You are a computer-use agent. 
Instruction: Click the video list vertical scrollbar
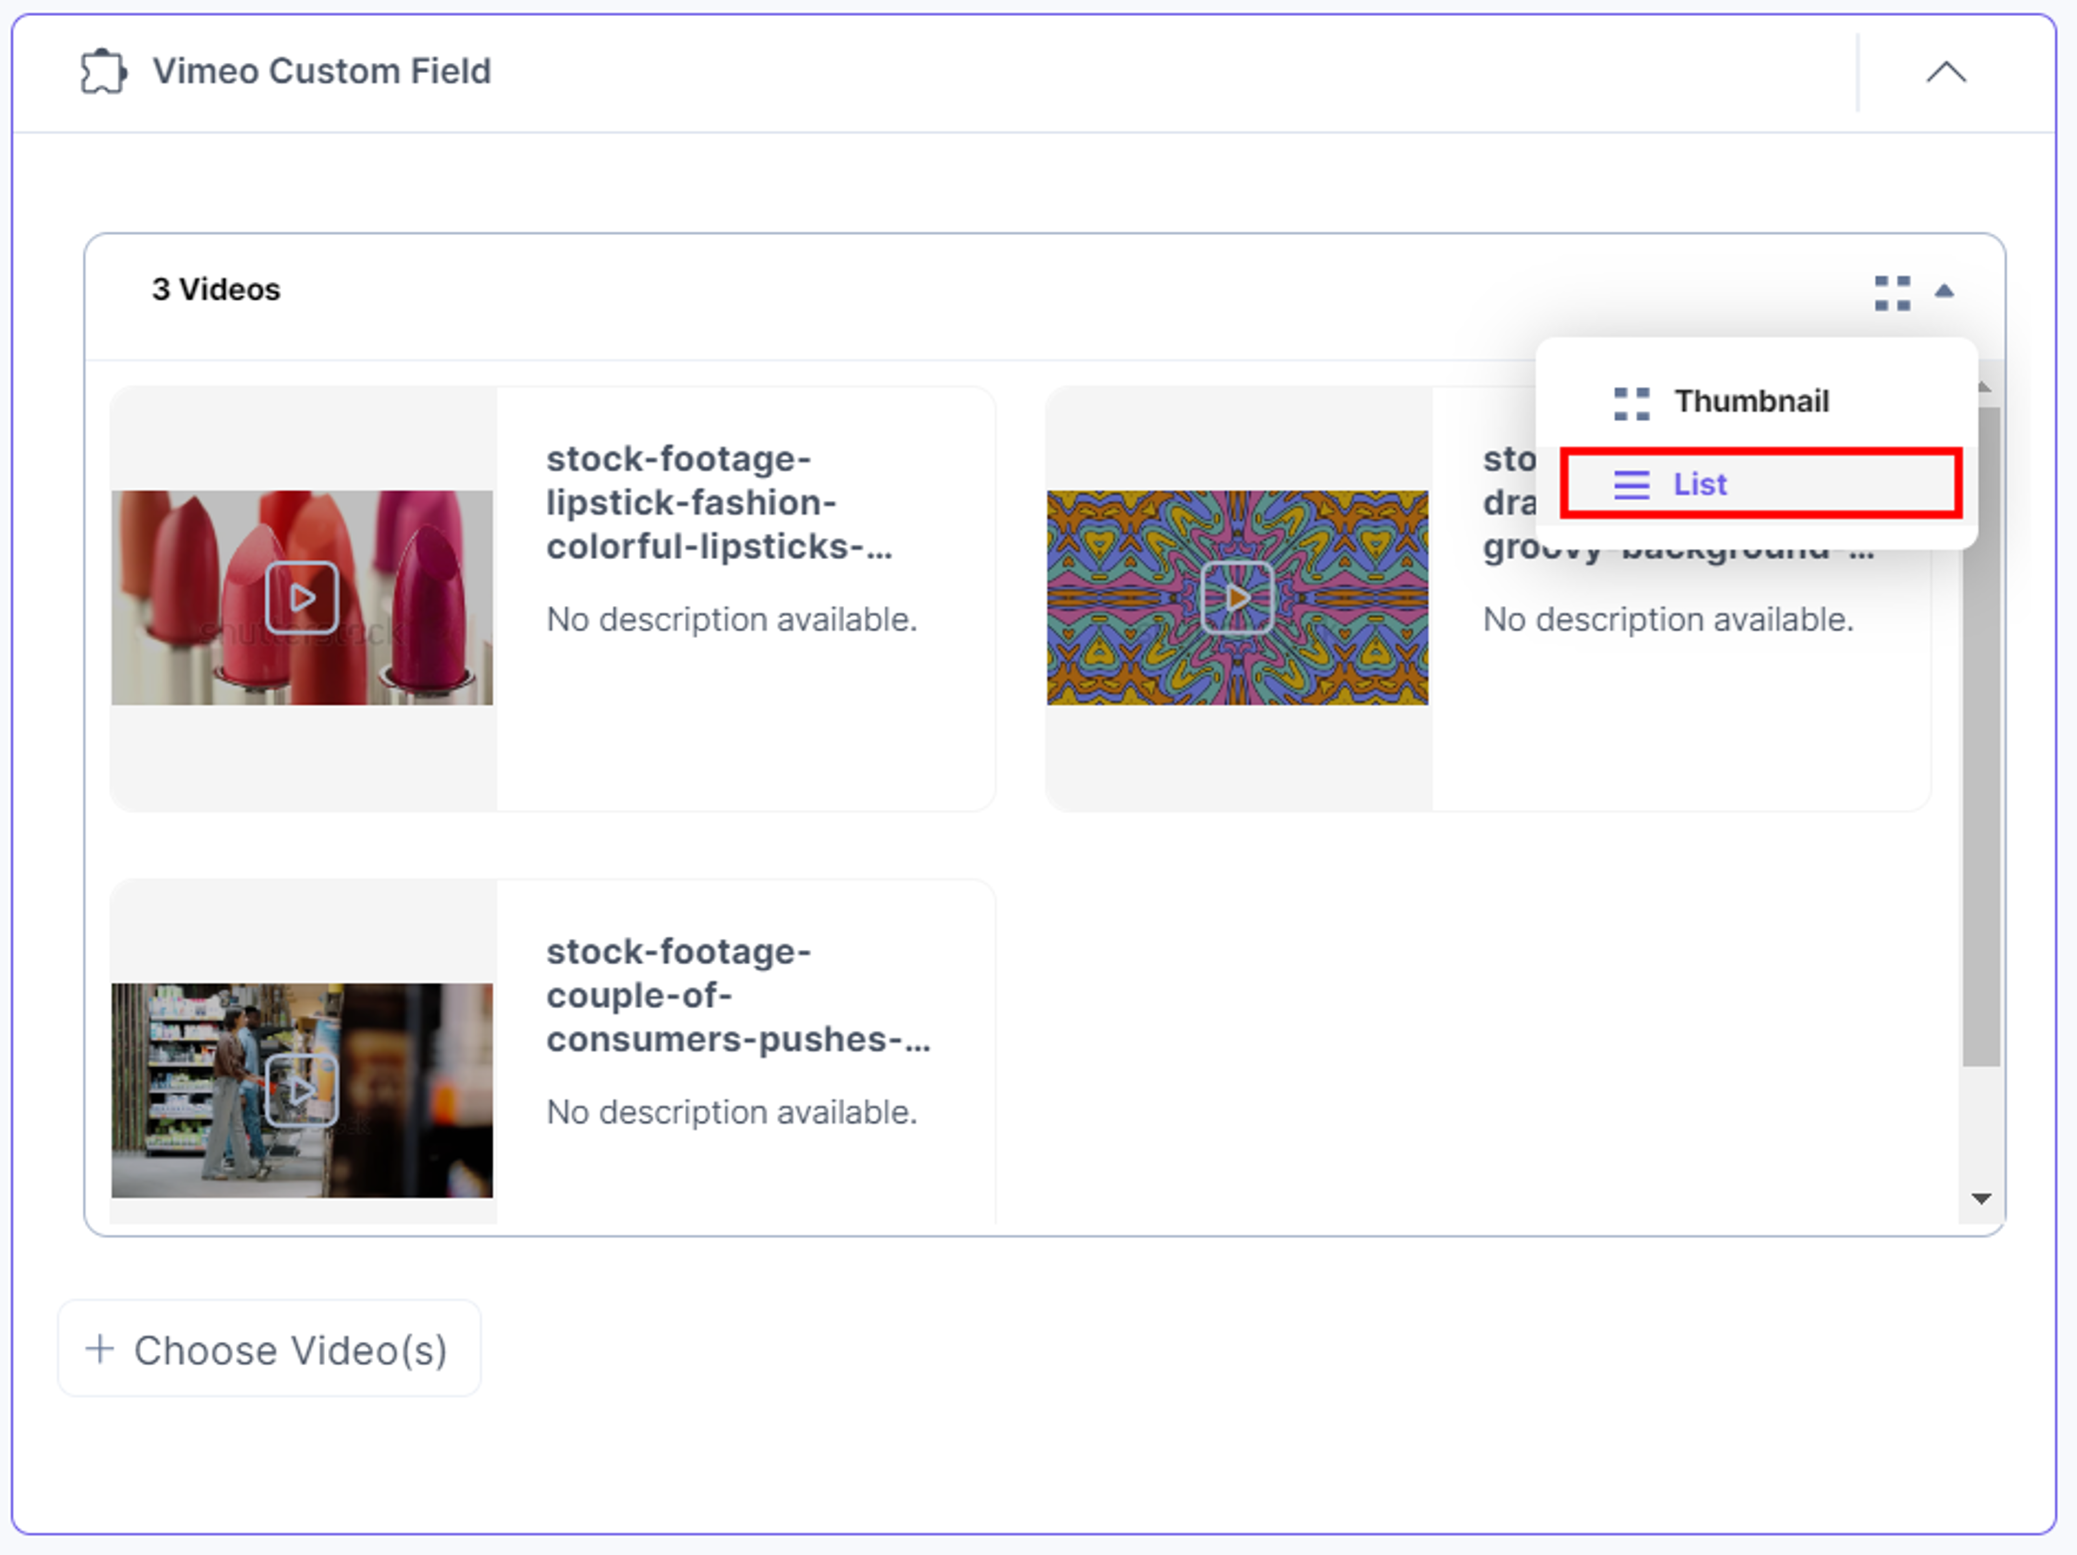tap(1981, 737)
